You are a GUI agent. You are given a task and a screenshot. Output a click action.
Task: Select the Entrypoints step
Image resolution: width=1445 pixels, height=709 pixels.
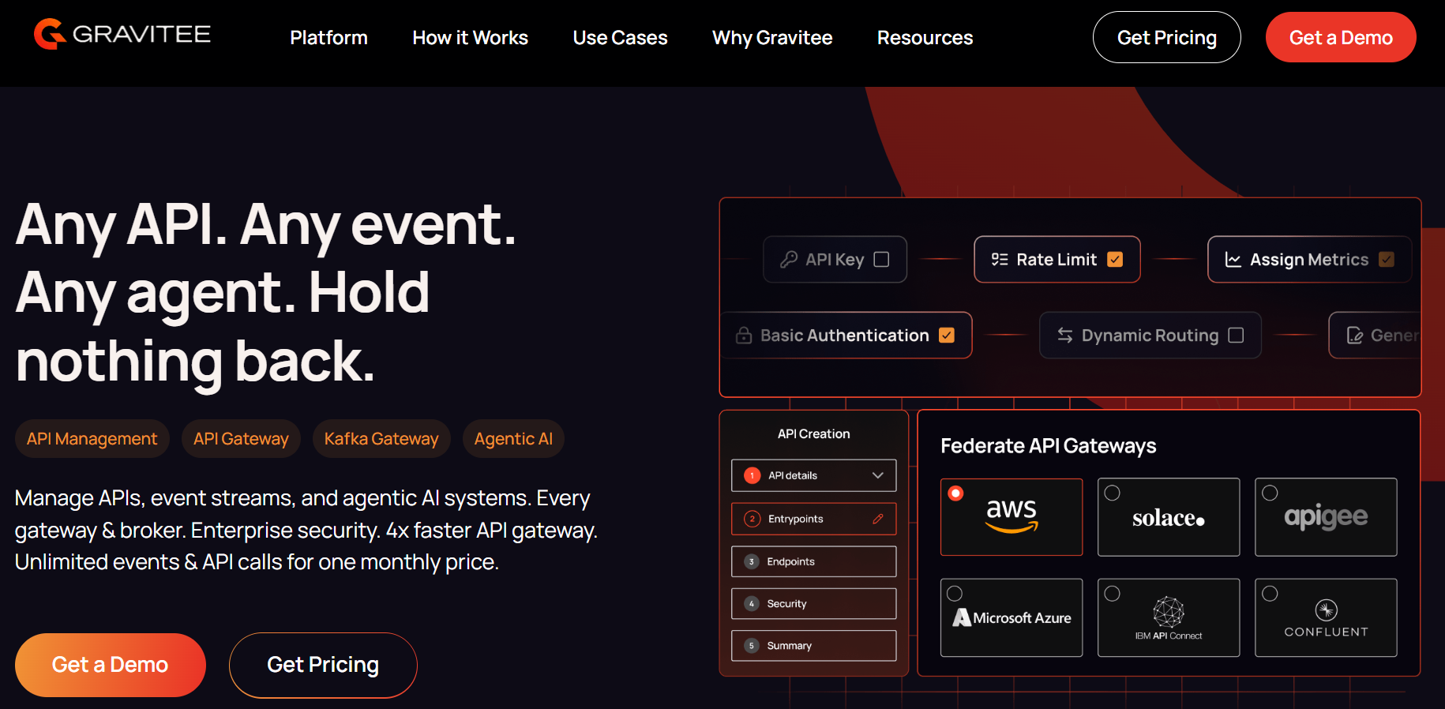tap(813, 519)
